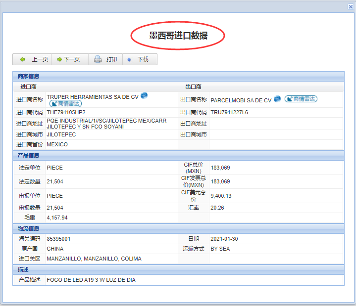The height and width of the screenshot is (306, 356).
Task: Click the 物流信息 section header
Action: click(29, 228)
